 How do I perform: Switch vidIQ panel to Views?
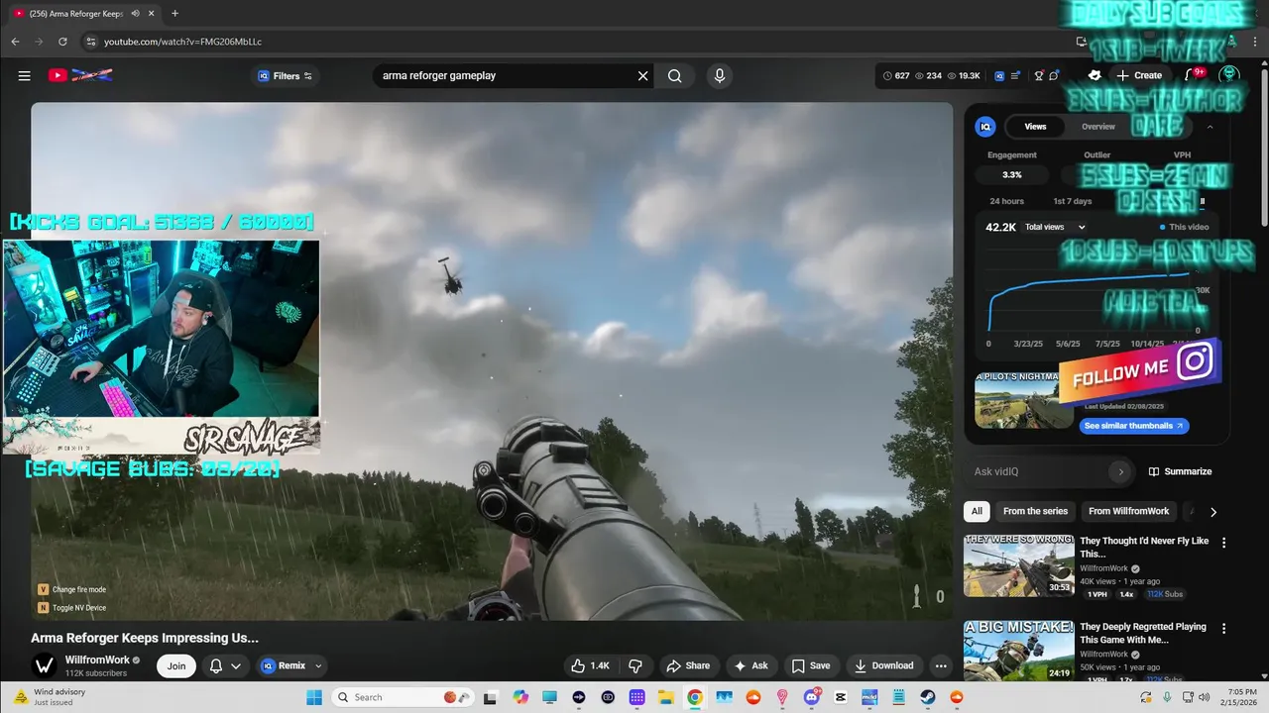(x=1035, y=127)
